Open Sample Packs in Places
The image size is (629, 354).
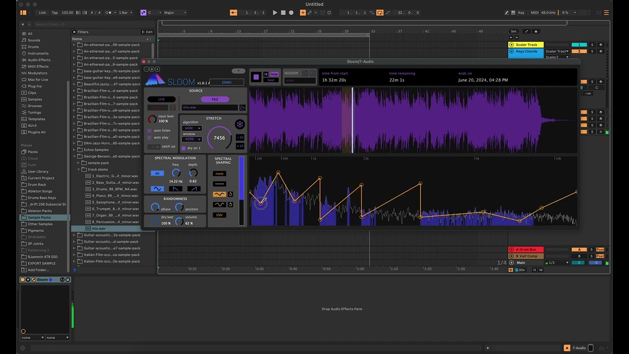pos(39,217)
